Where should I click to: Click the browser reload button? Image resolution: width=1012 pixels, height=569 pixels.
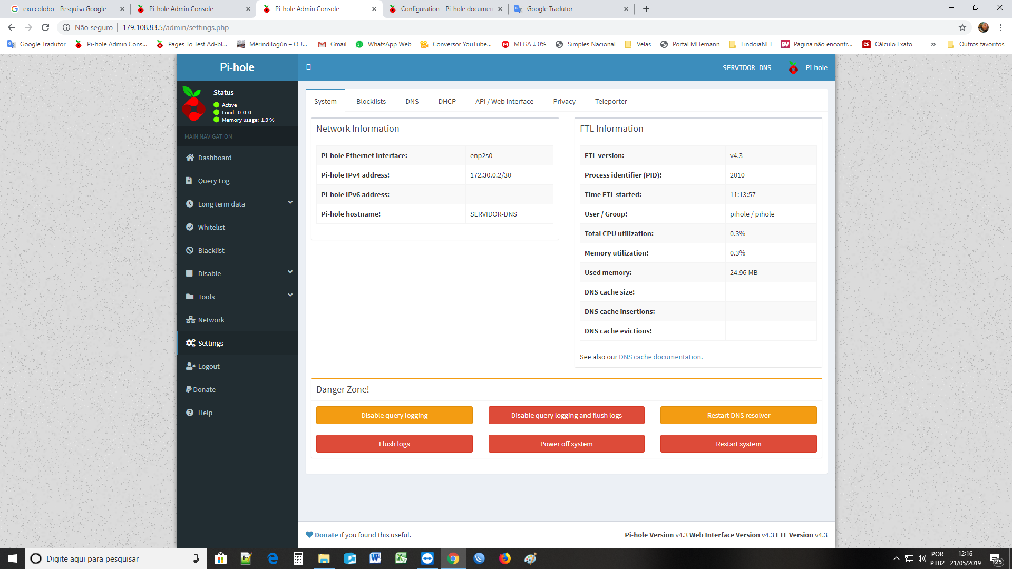(x=45, y=27)
